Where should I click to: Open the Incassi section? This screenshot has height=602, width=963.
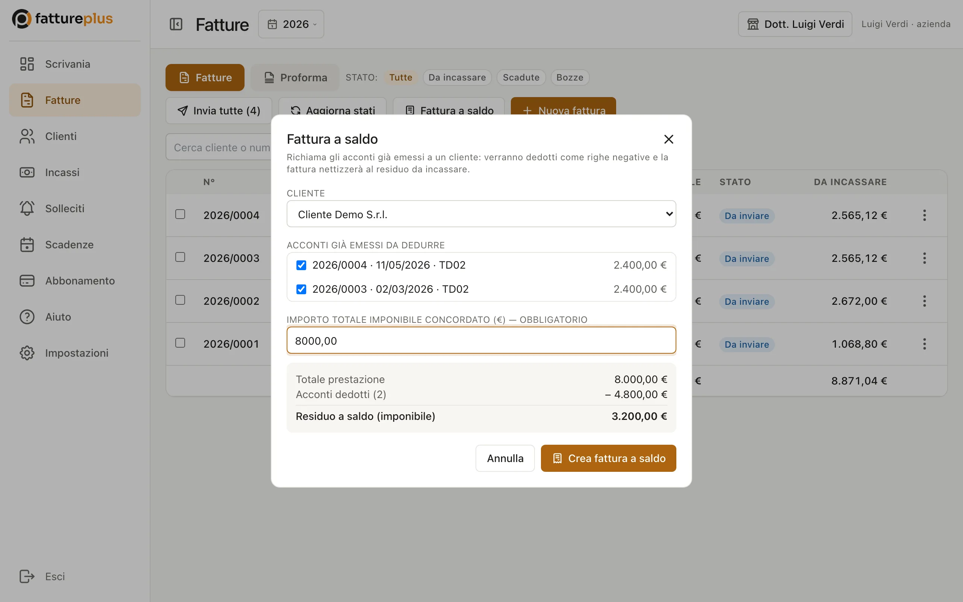click(75, 172)
